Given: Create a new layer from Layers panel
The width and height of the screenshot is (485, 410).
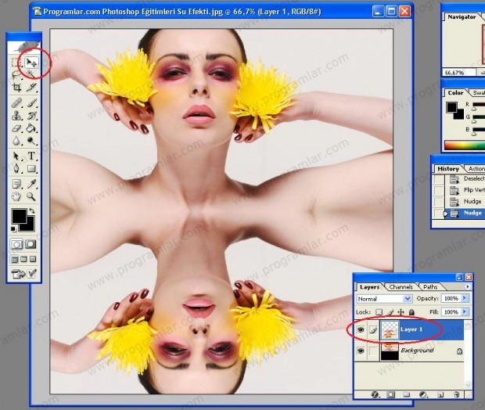Looking at the screenshot, I should click(x=440, y=394).
